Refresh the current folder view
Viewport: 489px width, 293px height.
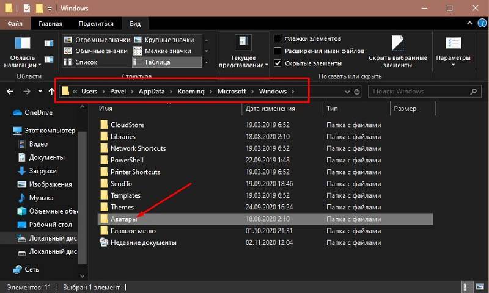(x=357, y=92)
